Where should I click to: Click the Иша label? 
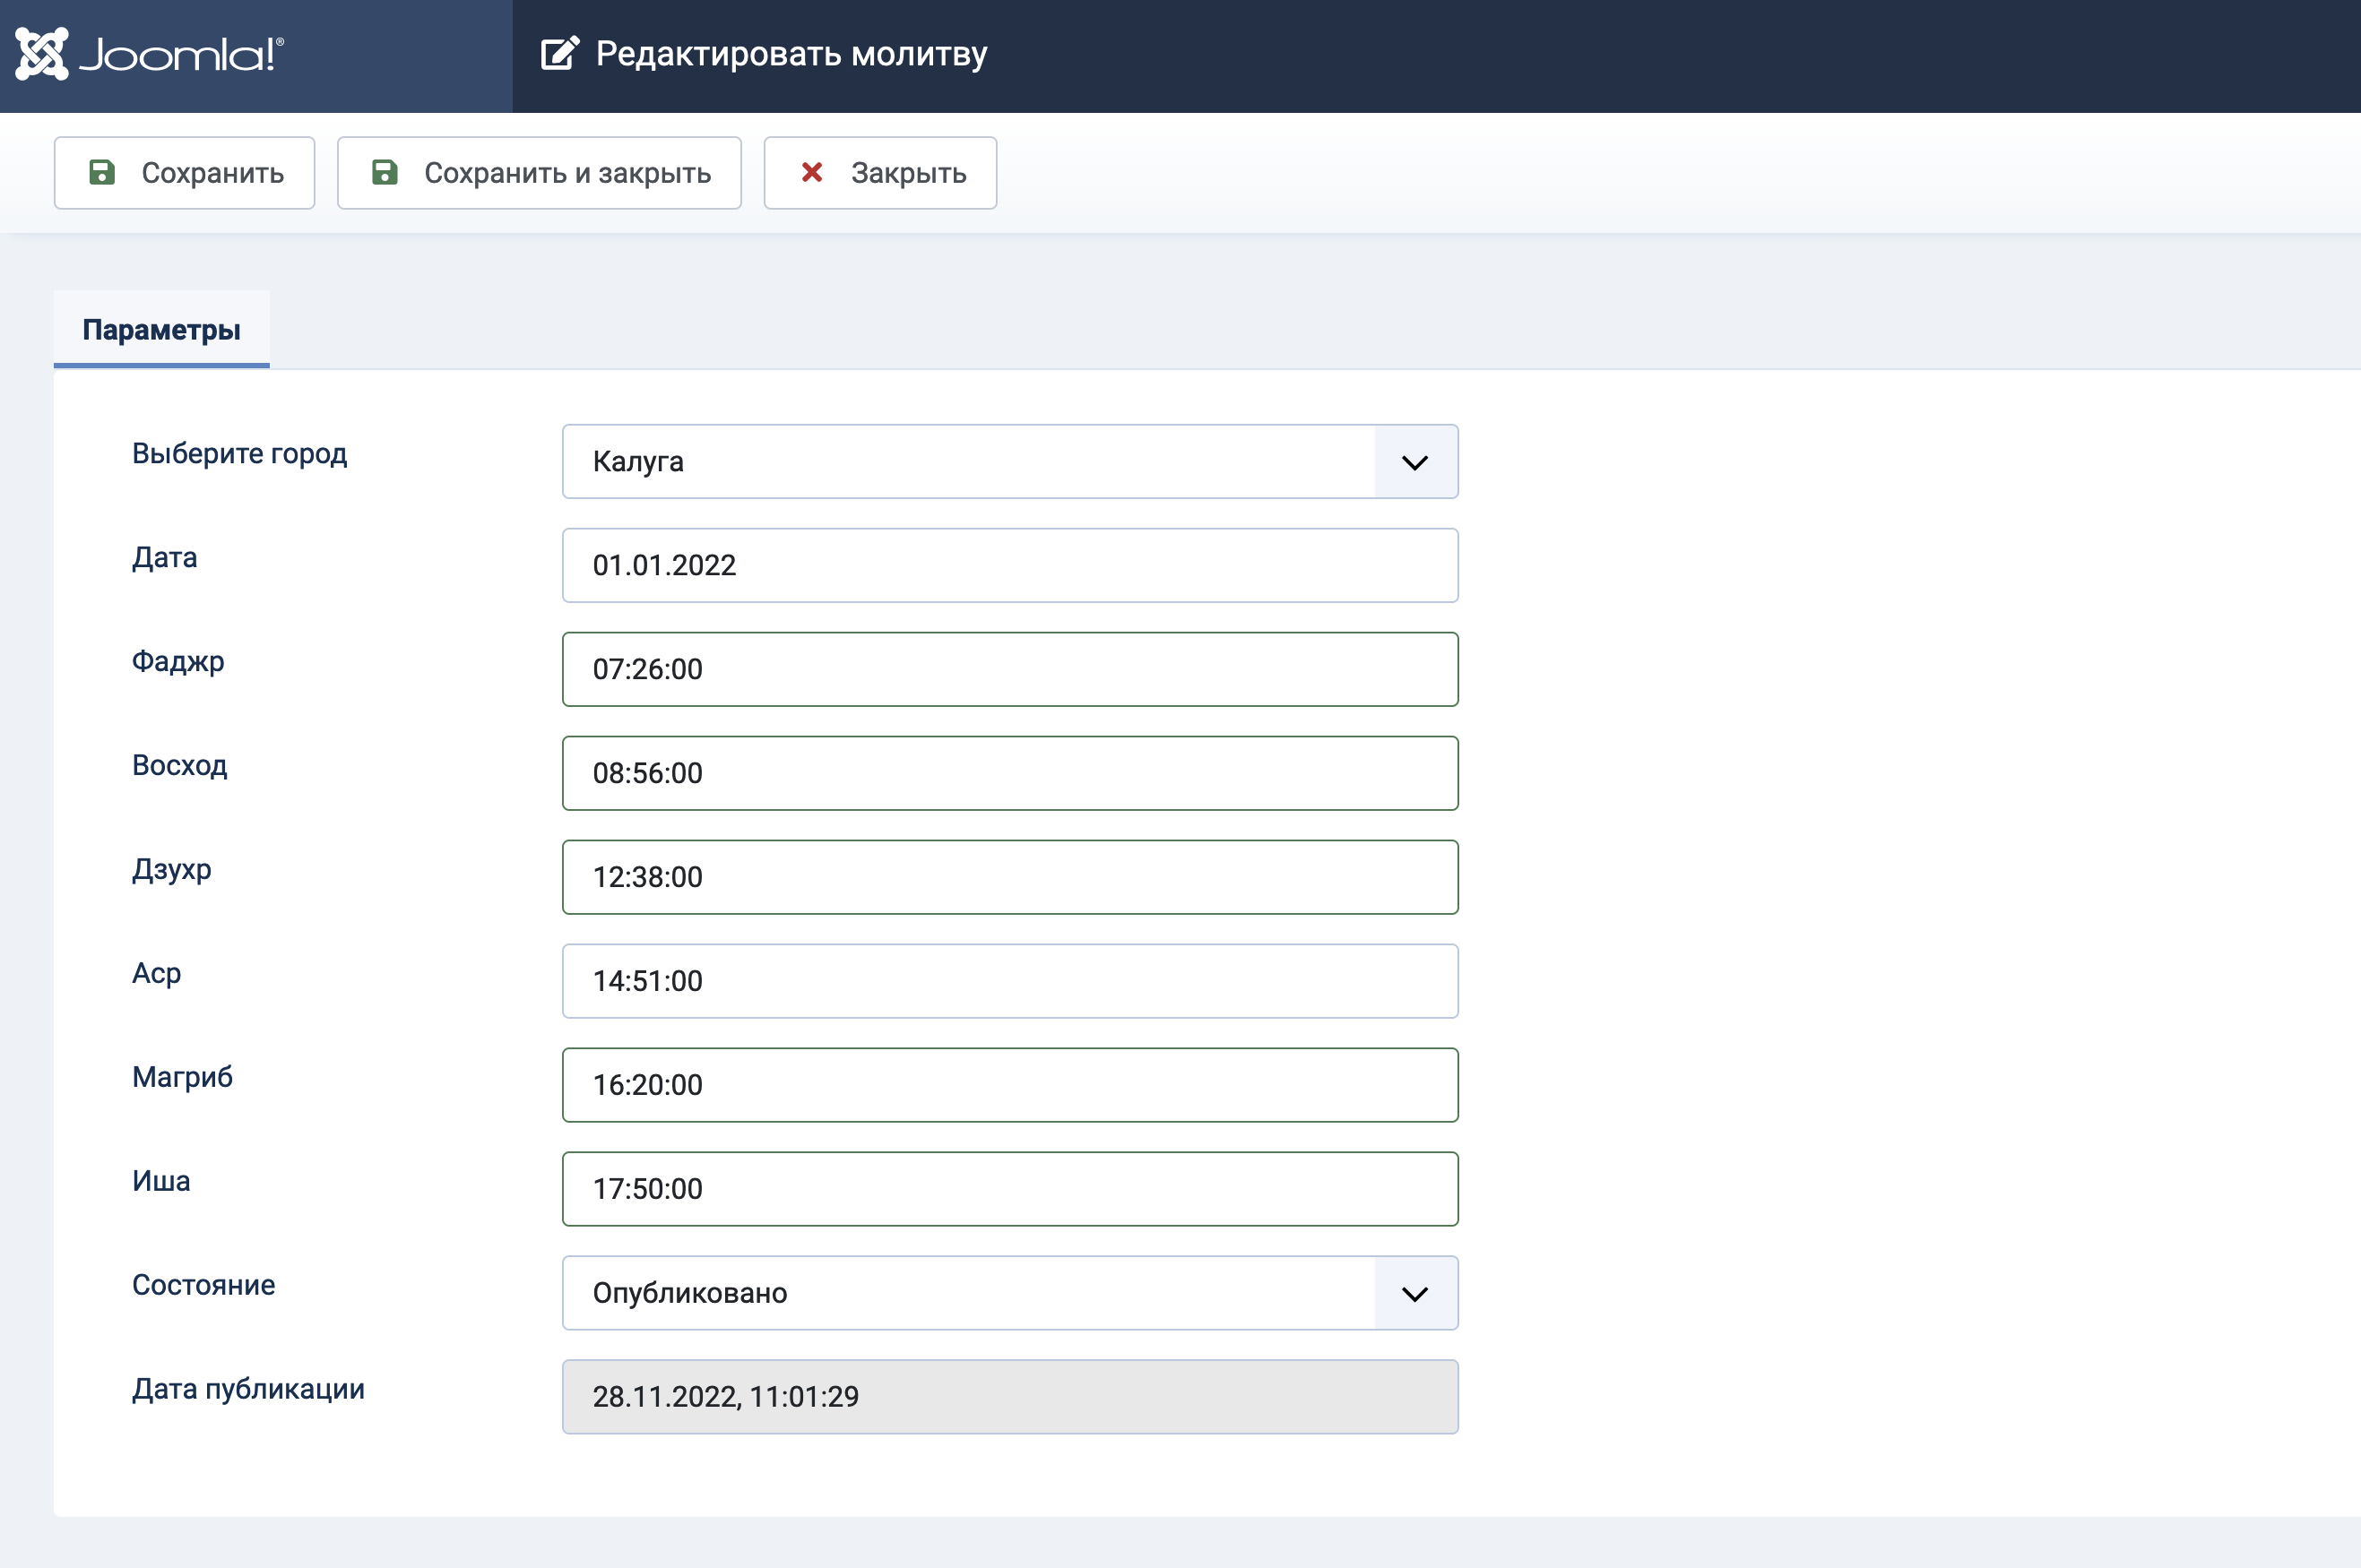161,1181
